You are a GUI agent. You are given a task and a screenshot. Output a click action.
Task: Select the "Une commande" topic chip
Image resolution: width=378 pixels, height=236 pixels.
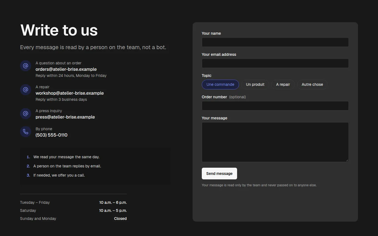[220, 84]
